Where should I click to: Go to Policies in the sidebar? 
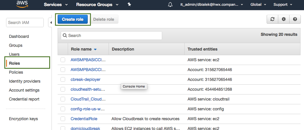coord(16,72)
